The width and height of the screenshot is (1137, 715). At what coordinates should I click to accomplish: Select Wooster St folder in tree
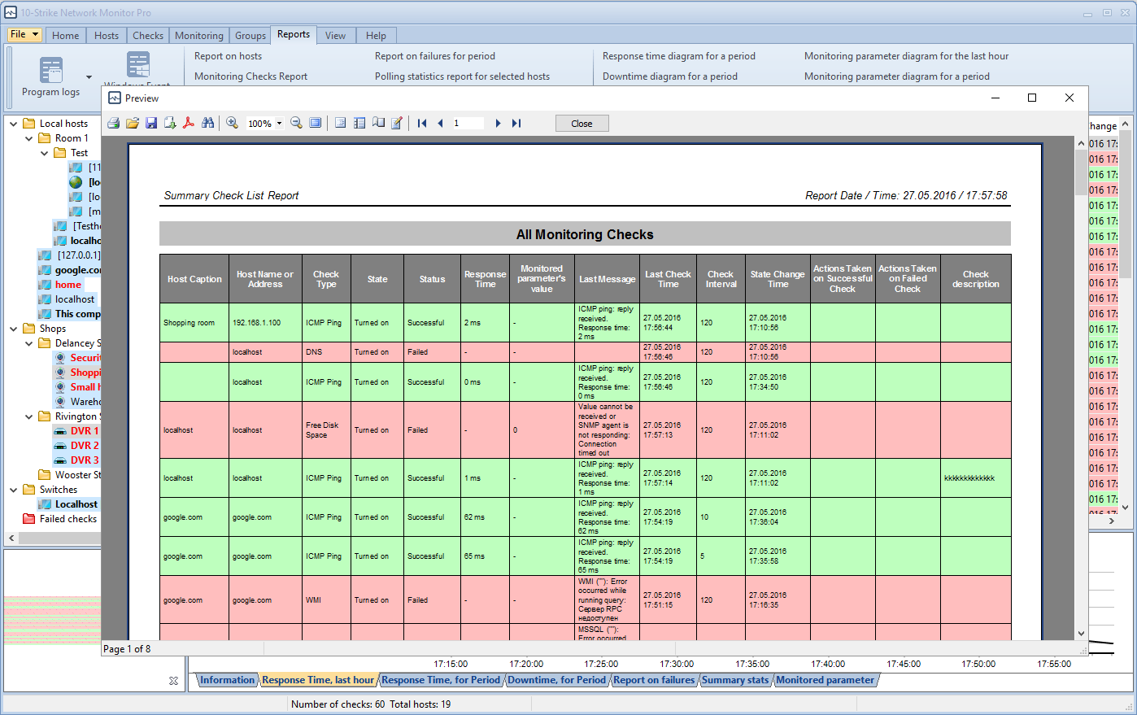pyautogui.click(x=78, y=475)
